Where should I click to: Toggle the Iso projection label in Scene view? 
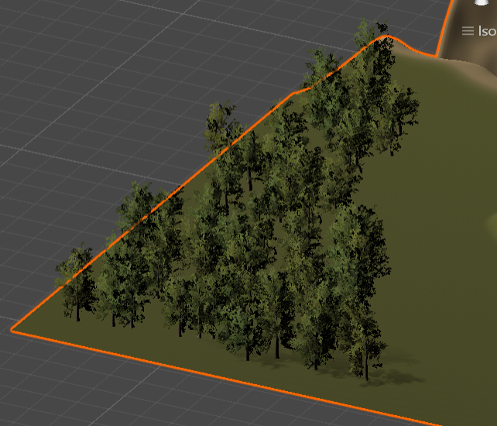[x=479, y=31]
